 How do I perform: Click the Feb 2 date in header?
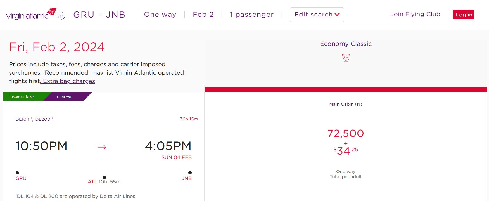203,15
